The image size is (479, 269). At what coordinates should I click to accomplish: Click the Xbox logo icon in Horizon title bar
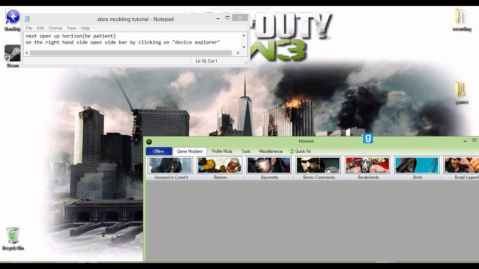coord(149,142)
